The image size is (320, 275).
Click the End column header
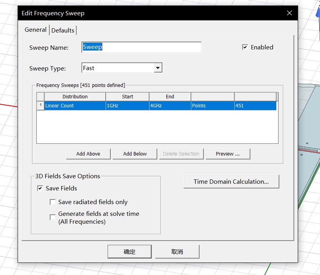point(170,97)
